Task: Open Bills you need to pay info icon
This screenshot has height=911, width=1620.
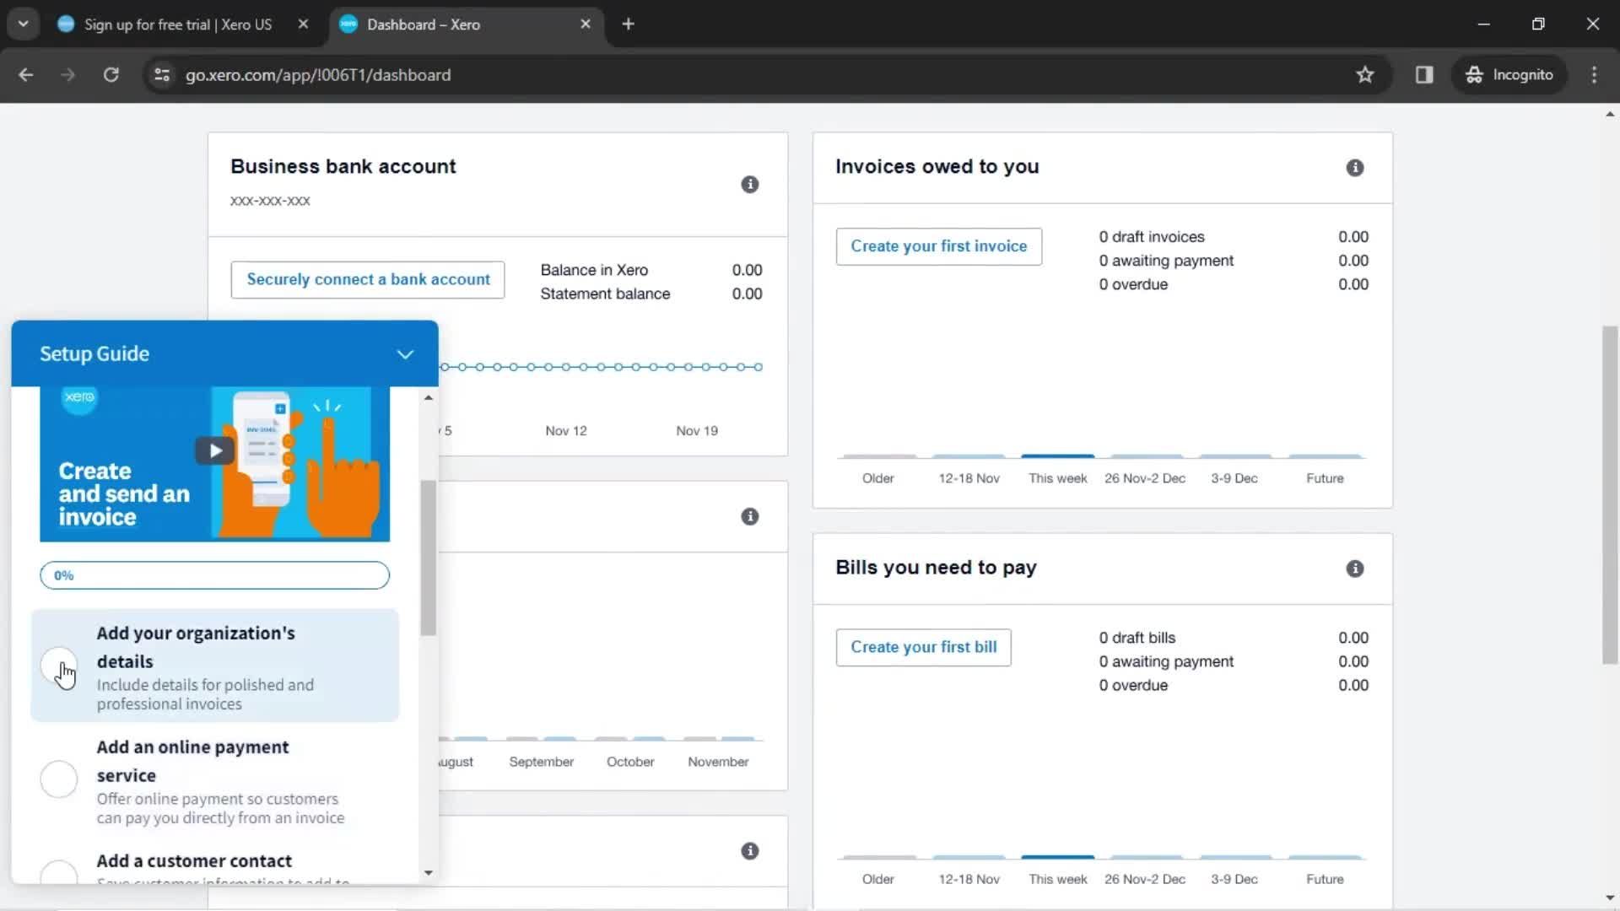Action: click(x=1354, y=568)
